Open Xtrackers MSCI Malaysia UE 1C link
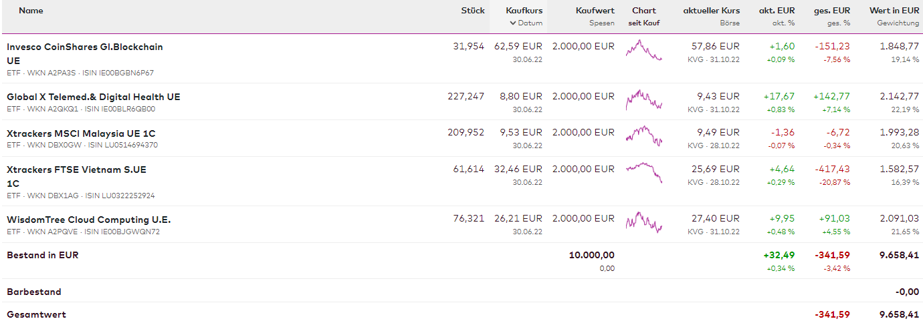This screenshot has height=323, width=923. tap(81, 133)
